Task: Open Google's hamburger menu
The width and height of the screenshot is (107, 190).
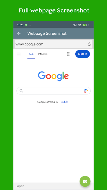Action: [x=19, y=54]
